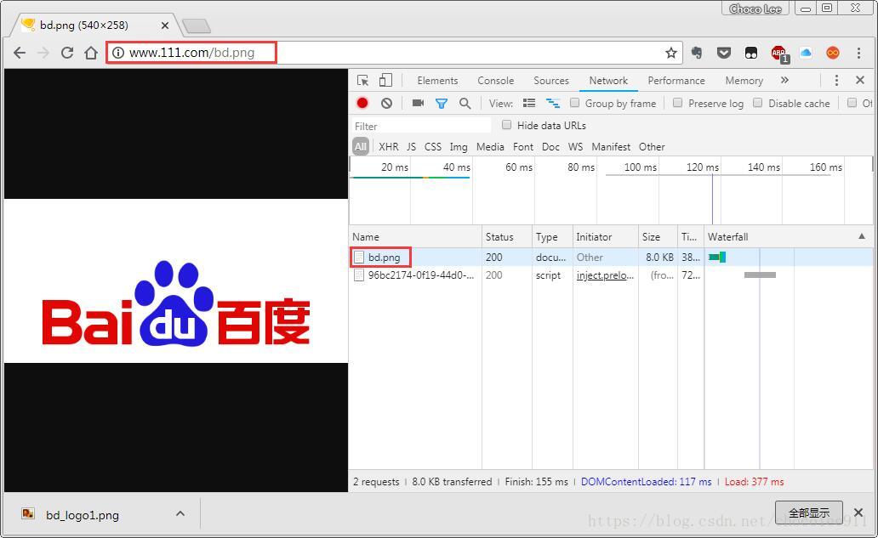
Task: Select the Network tab
Action: click(x=608, y=81)
